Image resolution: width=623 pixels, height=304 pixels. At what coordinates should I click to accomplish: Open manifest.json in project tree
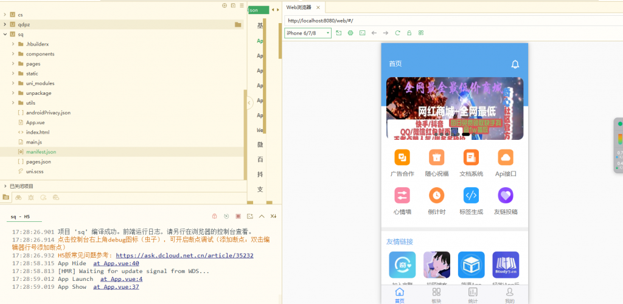click(x=41, y=152)
